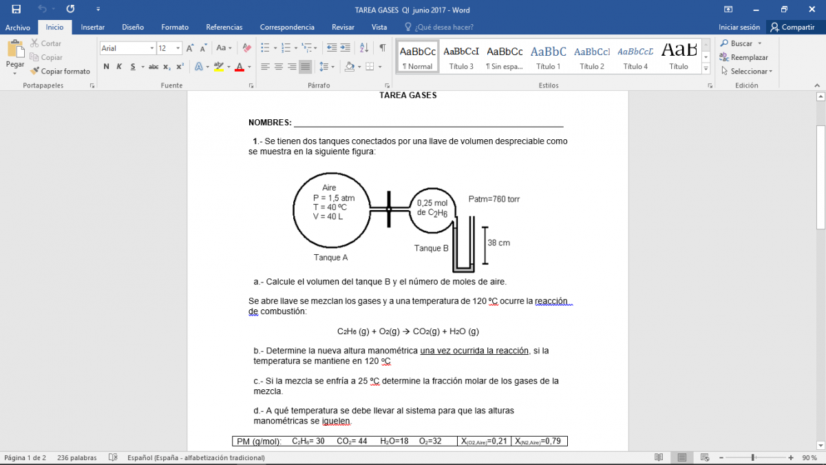This screenshot has height=465, width=826.
Task: Toggle italic (K) formatting
Action: [x=119, y=67]
